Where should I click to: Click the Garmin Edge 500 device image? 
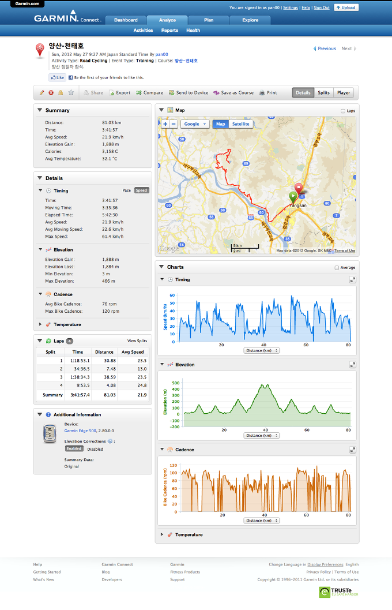(50, 434)
